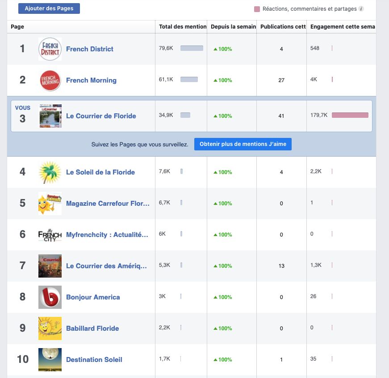Click the Magazine Carrefour sun mascot logo

coord(50,204)
